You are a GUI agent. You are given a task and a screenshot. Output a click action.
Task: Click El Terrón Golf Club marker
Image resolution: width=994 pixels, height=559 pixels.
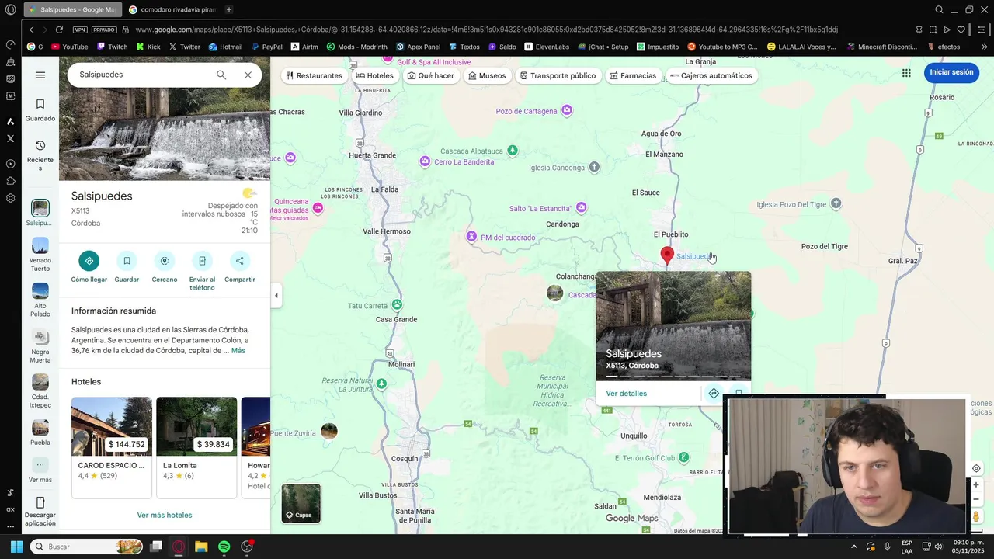(683, 457)
